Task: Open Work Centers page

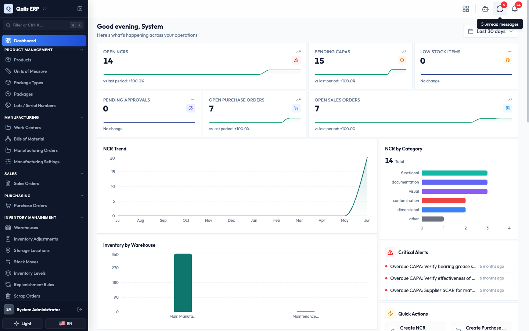Action: [44, 128]
